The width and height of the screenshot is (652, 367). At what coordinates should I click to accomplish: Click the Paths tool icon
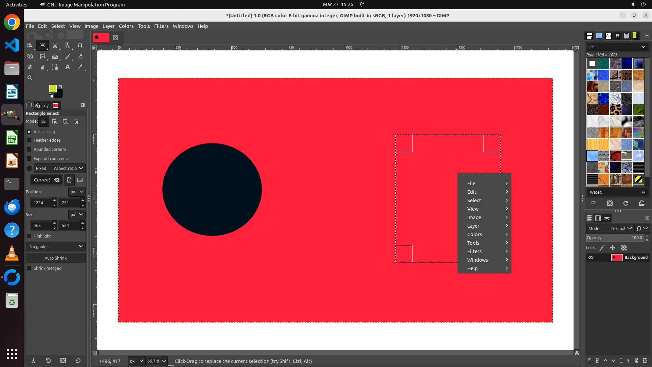[55, 67]
